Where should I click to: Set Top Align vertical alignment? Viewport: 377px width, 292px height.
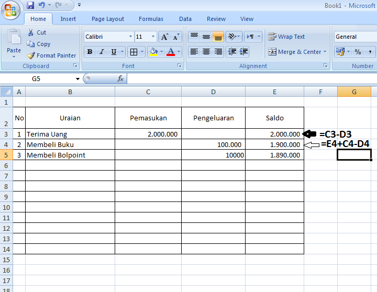[194, 37]
